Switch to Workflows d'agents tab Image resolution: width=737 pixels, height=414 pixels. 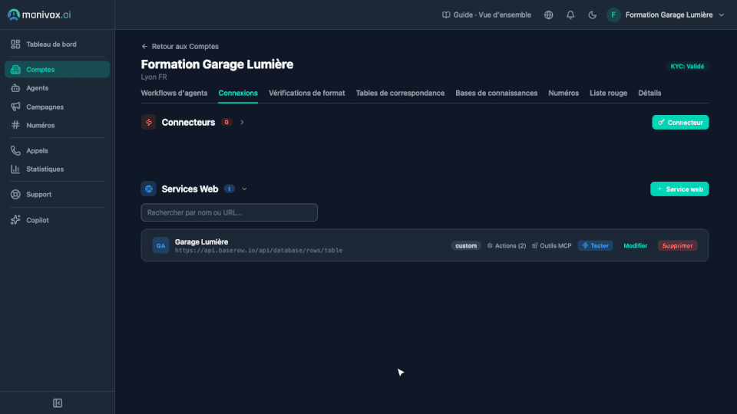point(174,93)
